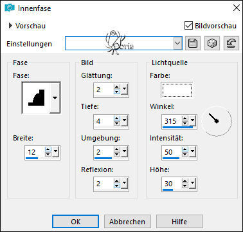Open the Einstellungen presets dropdown
243x232 pixels.
point(177,43)
